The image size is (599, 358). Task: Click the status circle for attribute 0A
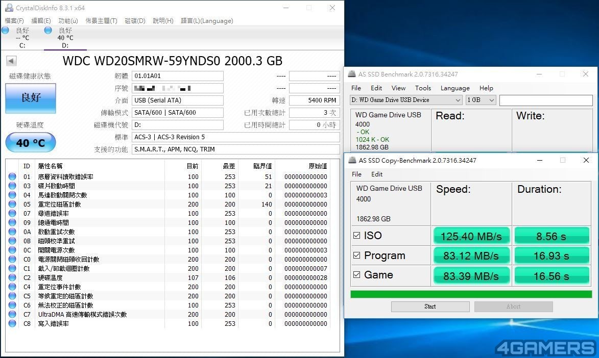12,232
